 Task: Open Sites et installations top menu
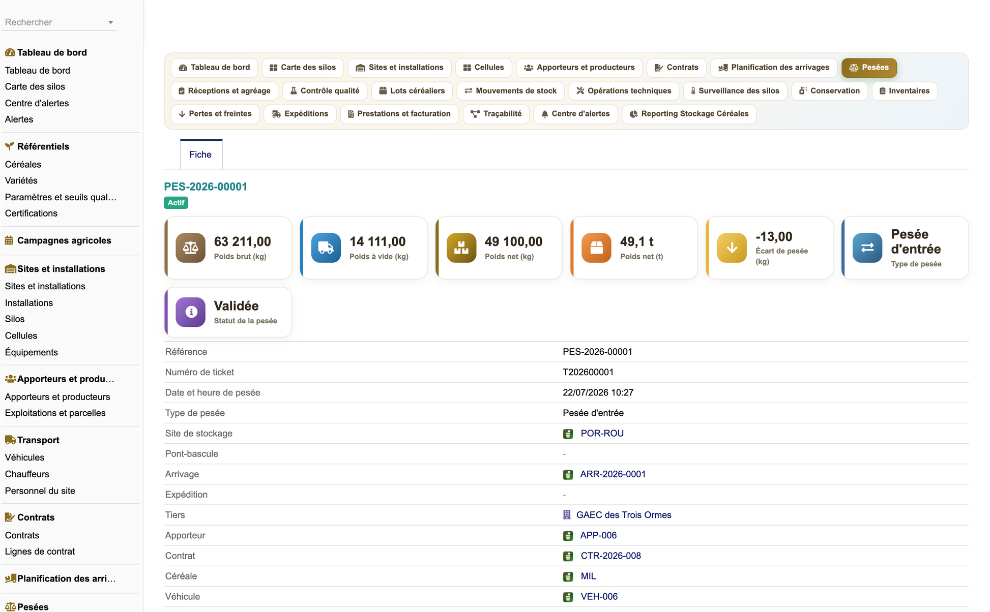(400, 68)
